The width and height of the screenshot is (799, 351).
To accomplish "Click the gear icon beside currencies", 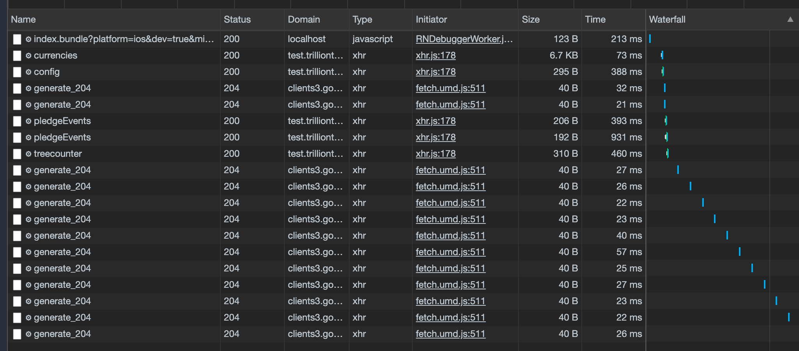I will coord(28,55).
